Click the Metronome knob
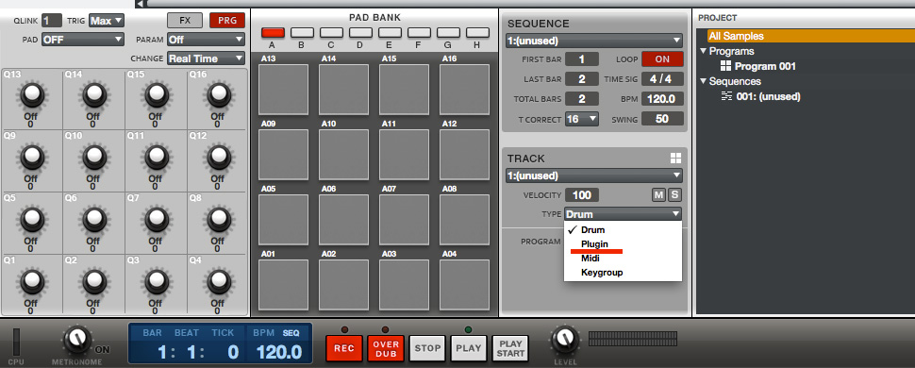Image resolution: width=915 pixels, height=368 pixels. pyautogui.click(x=77, y=341)
